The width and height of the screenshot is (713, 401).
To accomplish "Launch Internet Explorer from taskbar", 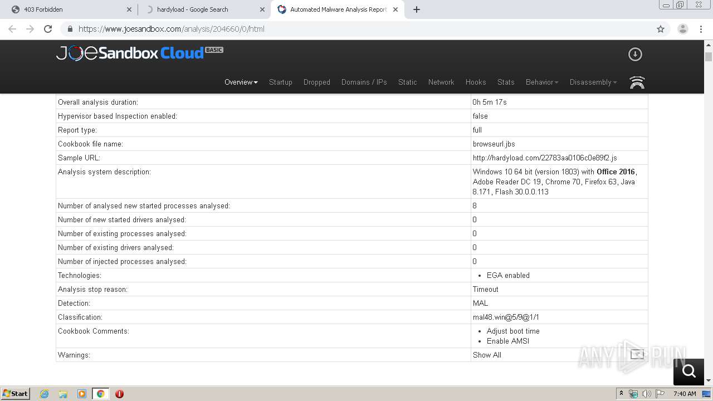I will (45, 394).
